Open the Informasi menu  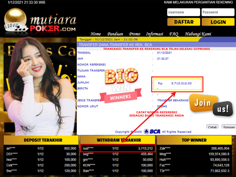[154, 34]
